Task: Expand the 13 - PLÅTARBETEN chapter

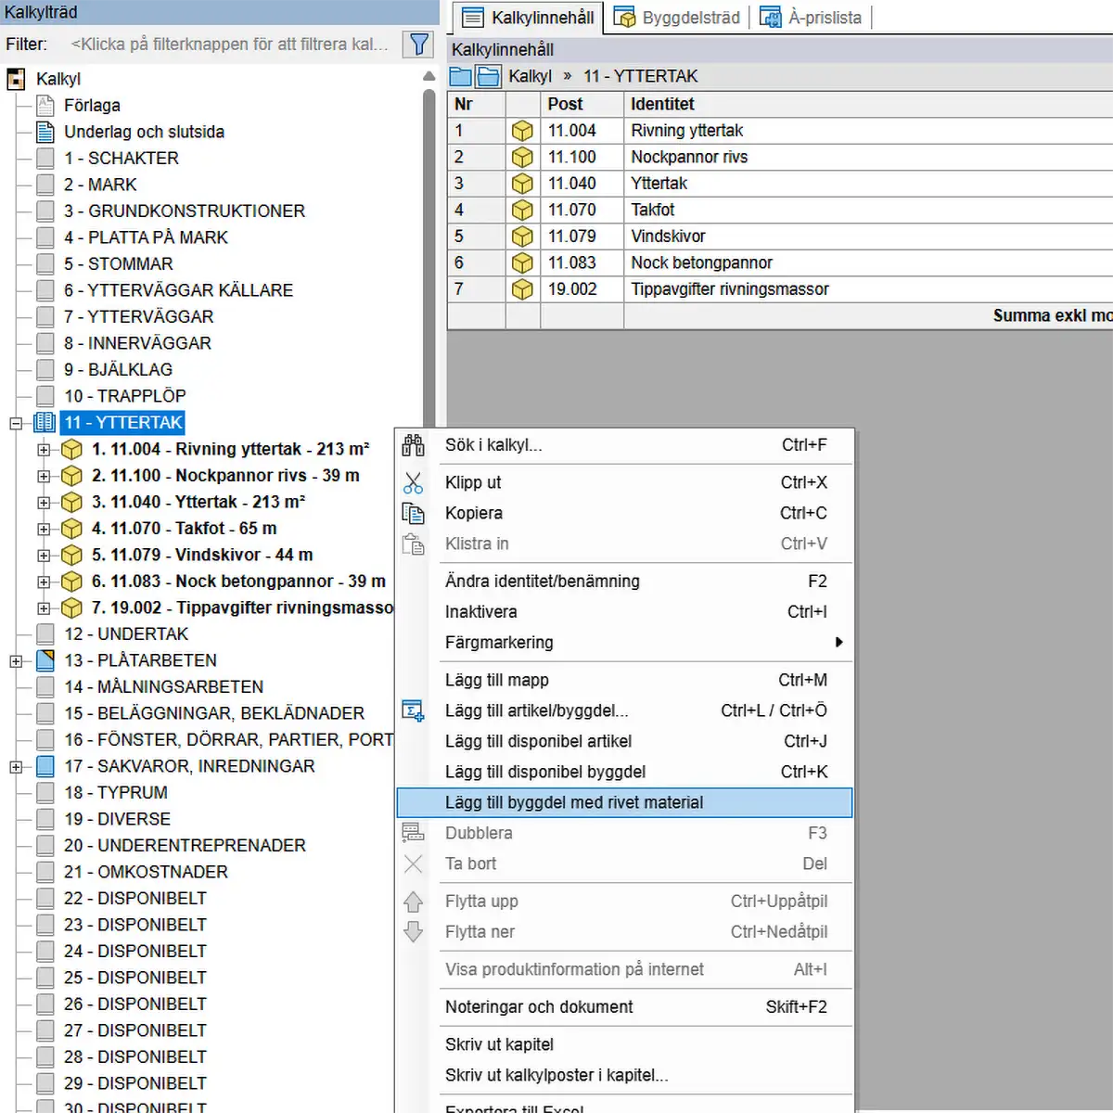Action: pos(16,661)
